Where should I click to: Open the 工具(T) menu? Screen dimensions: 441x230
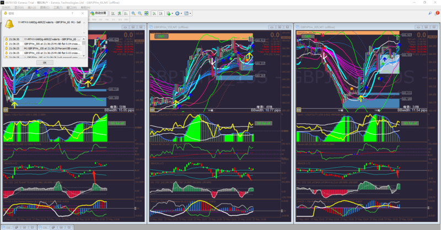(58, 7)
